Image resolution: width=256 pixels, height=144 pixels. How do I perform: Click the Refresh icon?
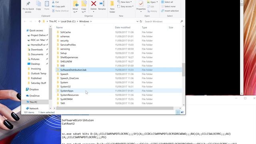(x=141, y=21)
